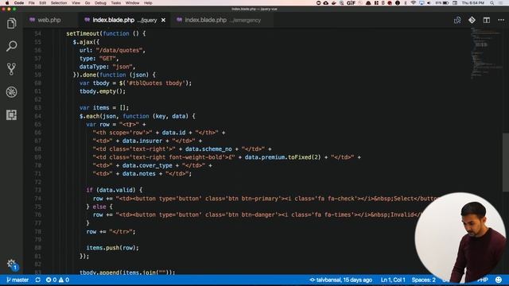Click the PHP language mode indicator
The image size is (509, 286).
[x=483, y=280]
